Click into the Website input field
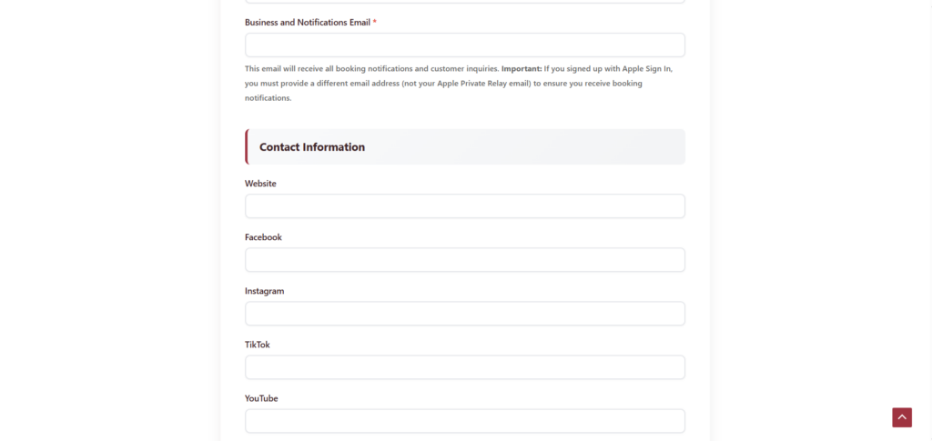The height and width of the screenshot is (441, 932). (x=464, y=206)
